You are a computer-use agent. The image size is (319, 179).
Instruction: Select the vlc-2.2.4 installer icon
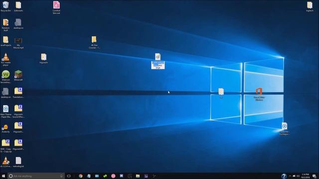coord(5,162)
